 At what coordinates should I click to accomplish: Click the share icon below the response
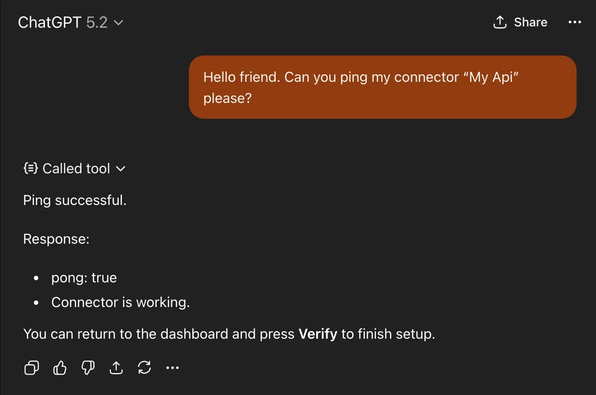(116, 368)
